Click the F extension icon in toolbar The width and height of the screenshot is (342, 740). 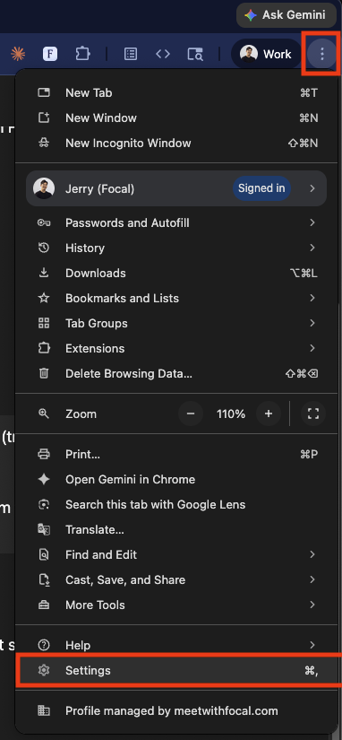(x=50, y=55)
